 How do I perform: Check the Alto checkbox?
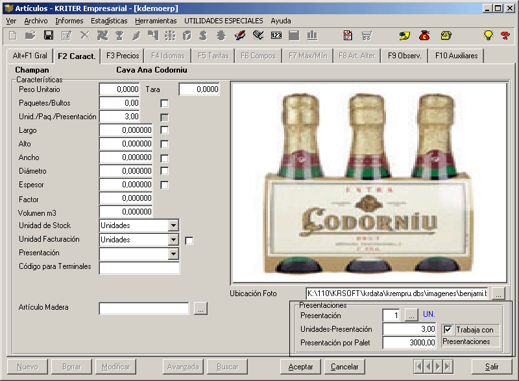[x=165, y=144]
